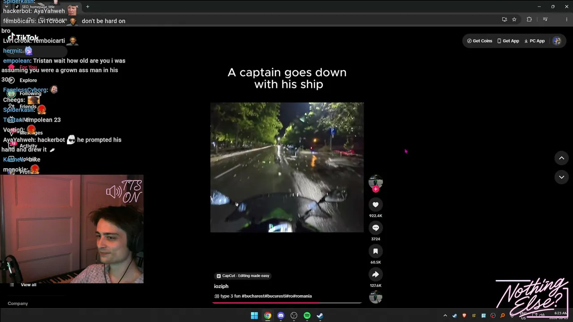Click Get Coins in the top bar
The height and width of the screenshot is (322, 573).
479,41
